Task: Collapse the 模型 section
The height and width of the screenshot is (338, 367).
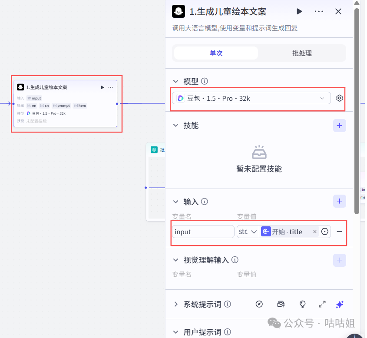Action: click(x=175, y=81)
